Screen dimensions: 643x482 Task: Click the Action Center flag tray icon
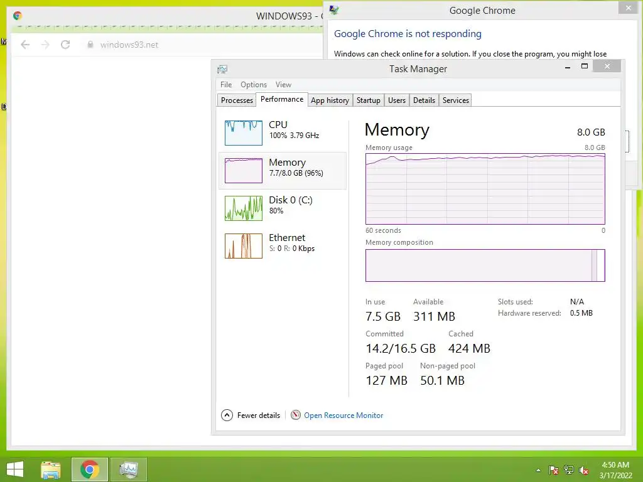pos(554,470)
